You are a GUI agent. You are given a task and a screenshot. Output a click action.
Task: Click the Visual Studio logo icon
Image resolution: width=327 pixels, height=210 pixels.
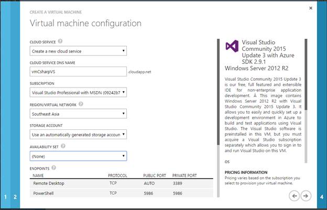click(x=232, y=46)
